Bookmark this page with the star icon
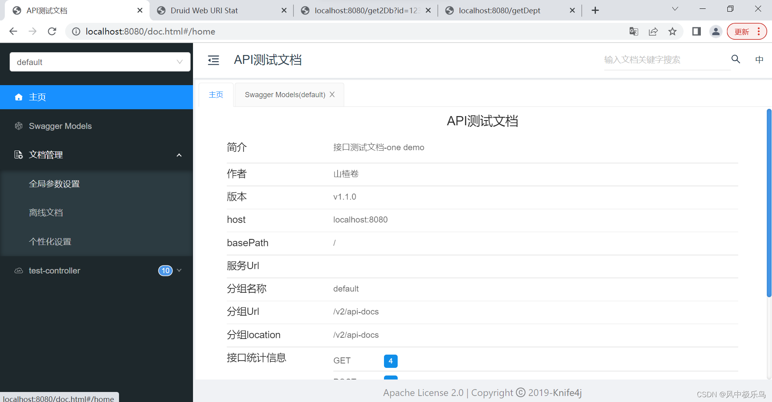Screen dimensions: 772x402 [x=672, y=31]
